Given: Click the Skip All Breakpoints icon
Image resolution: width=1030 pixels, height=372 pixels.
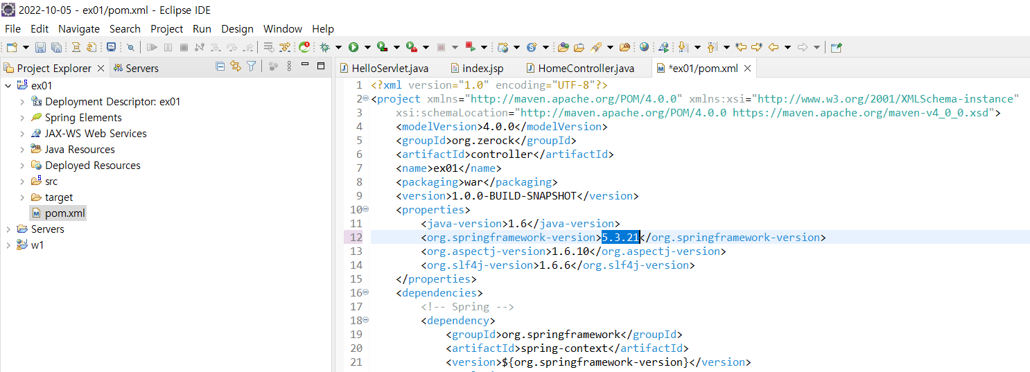Looking at the screenshot, I should (130, 47).
